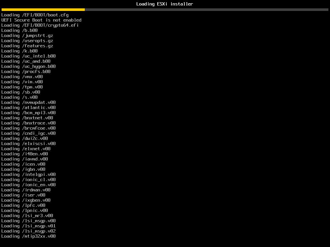Select the "Loading /lsi_msgp.v01" line
Viewport: 330px width, 247px height.
pos(28,226)
